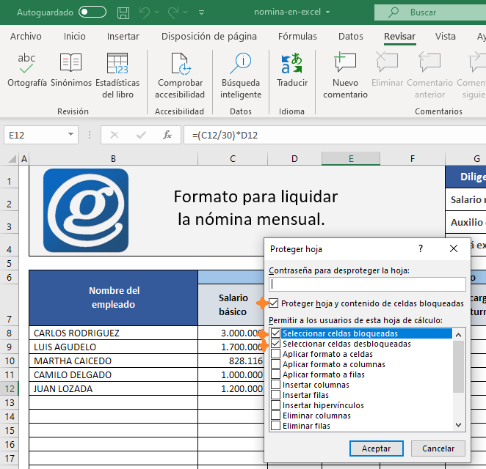Viewport: 486px width, 469px height.
Task: Open Estadísticas del libro
Action: pyautogui.click(x=117, y=64)
